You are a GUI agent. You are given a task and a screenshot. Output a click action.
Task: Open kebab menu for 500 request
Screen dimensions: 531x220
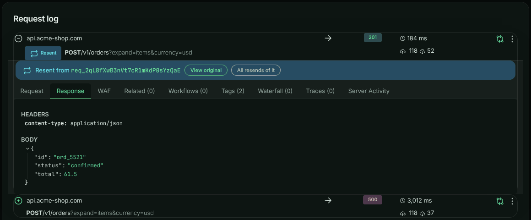512,201
